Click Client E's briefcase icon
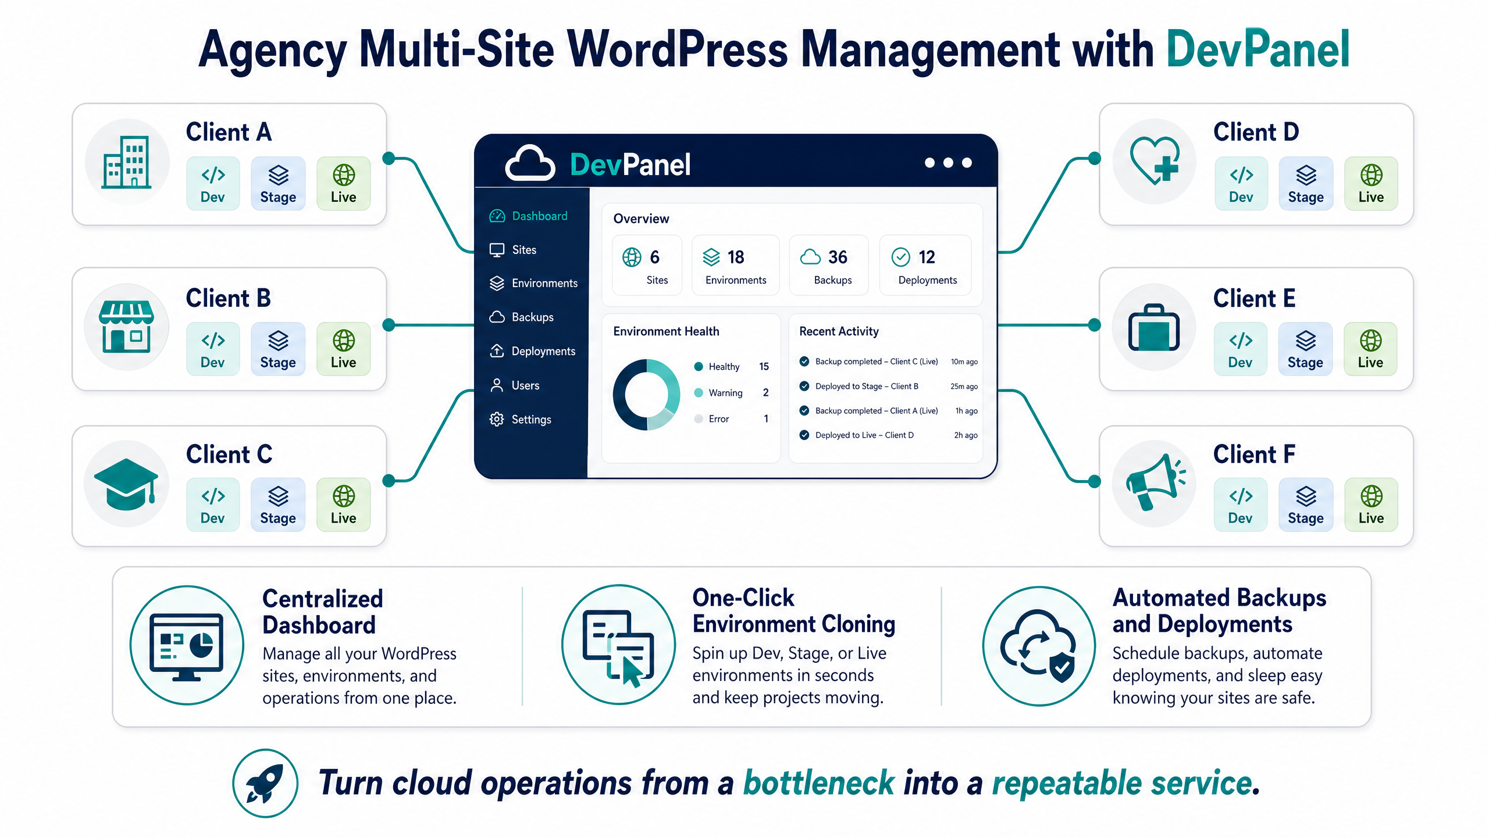The height and width of the screenshot is (837, 1489). 1154,327
